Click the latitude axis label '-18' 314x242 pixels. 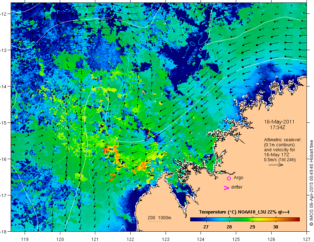(4, 232)
